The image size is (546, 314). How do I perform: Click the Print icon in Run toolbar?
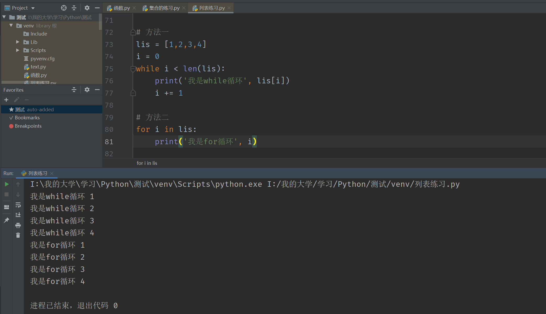coord(18,225)
